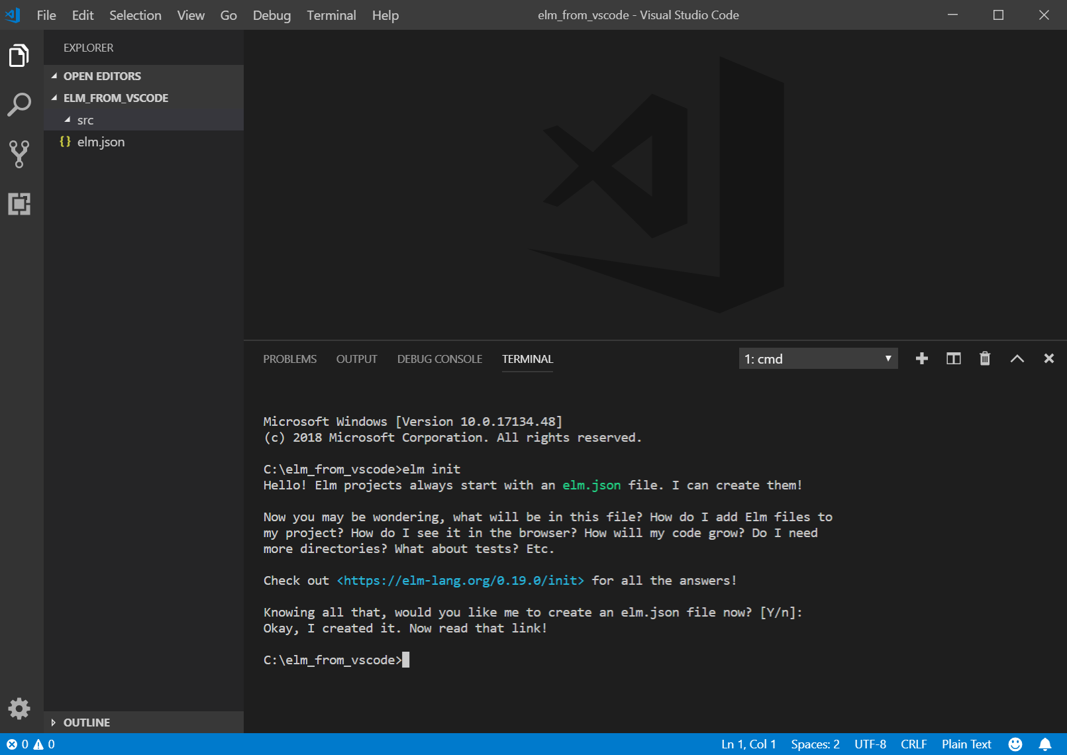This screenshot has width=1067, height=755.
Task: Close the terminal panel
Action: [1048, 358]
